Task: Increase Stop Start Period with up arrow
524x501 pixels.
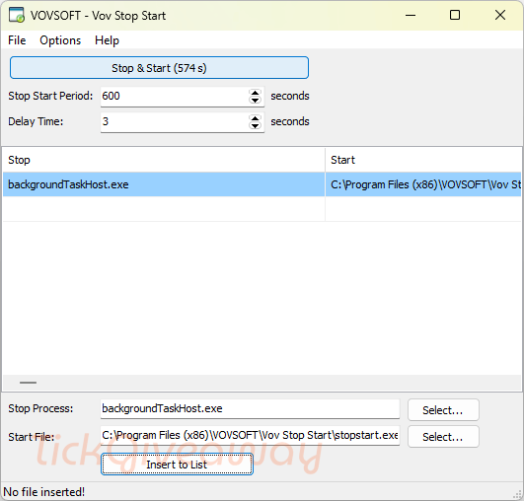Action: click(256, 93)
